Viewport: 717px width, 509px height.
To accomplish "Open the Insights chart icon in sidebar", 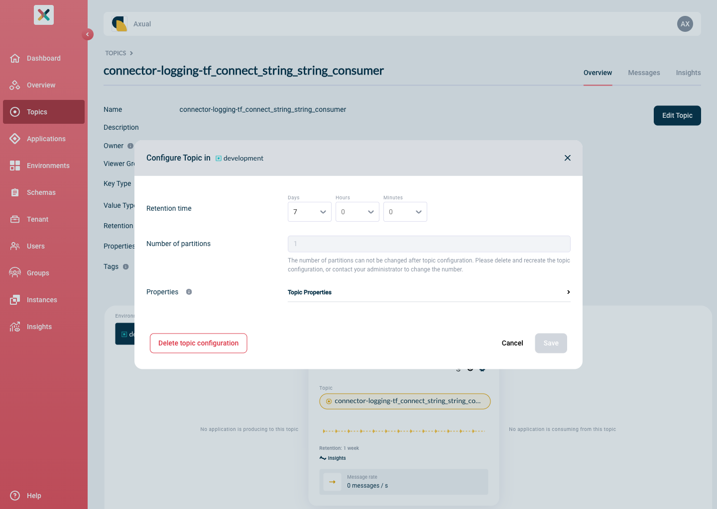I will 15,327.
